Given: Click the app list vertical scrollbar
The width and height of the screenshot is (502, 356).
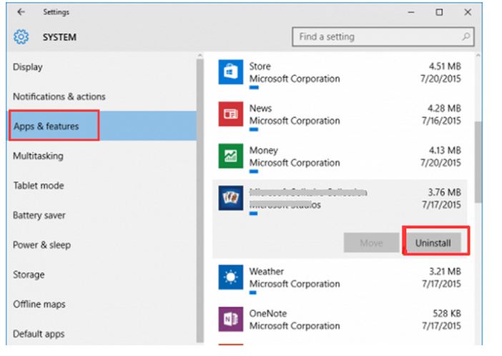Looking at the screenshot, I should [x=478, y=162].
